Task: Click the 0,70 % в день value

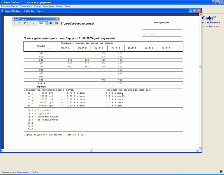Action: pyautogui.click(x=76, y=93)
